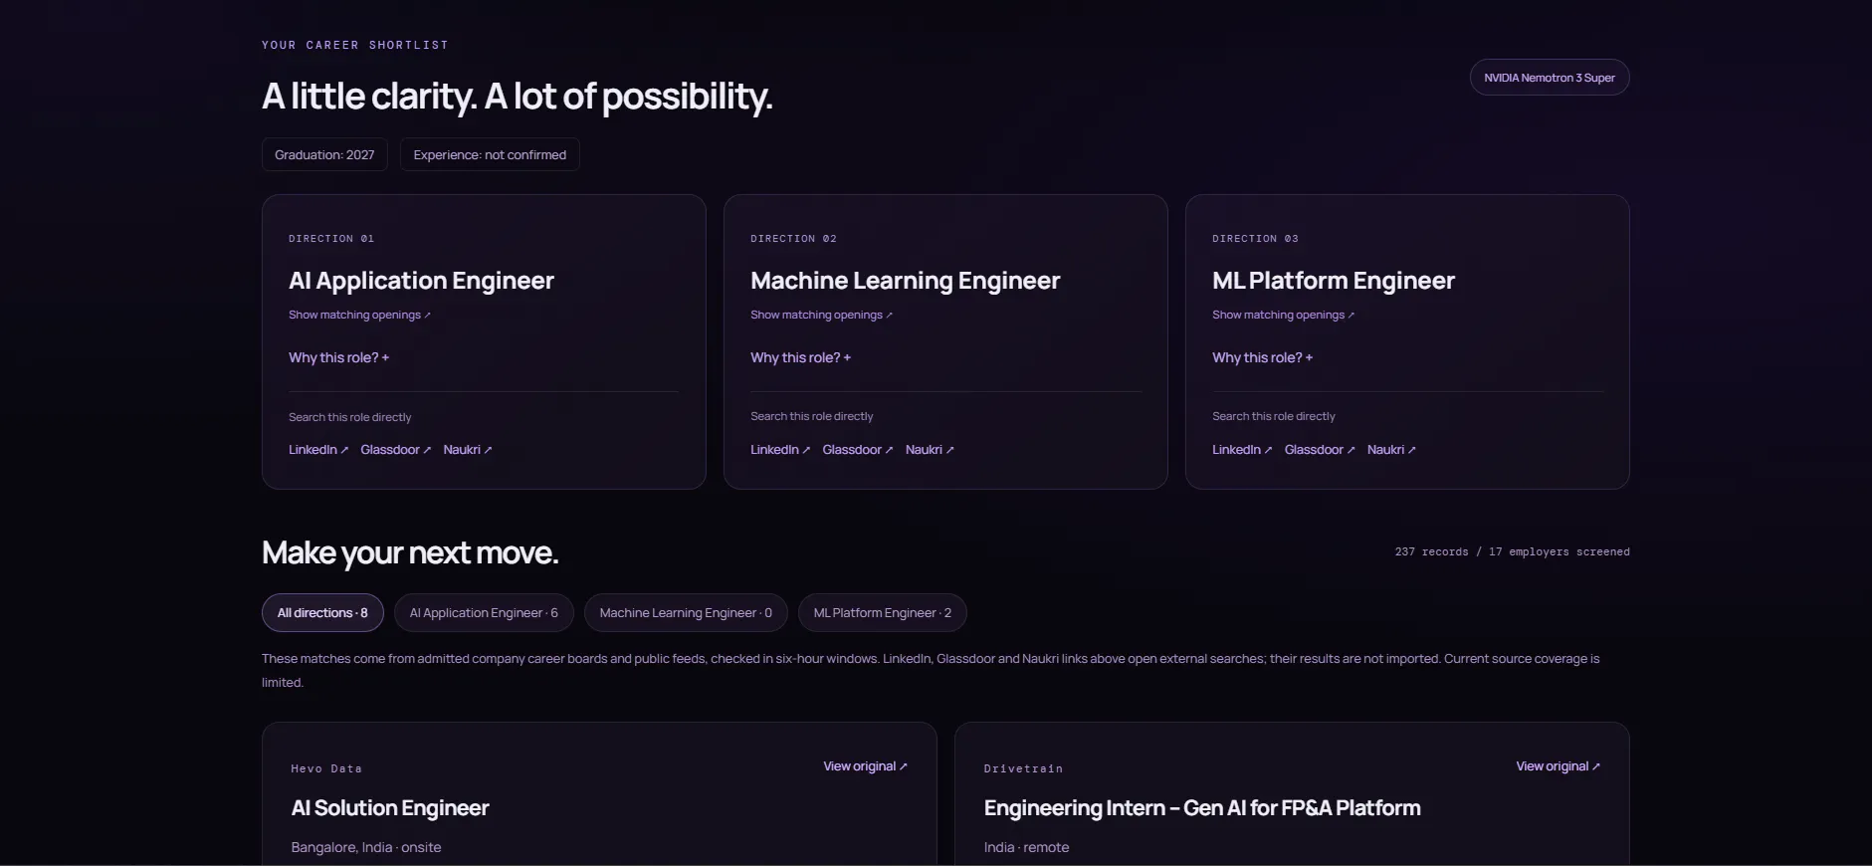Expand Why this role for Machine Learning Engineer
Screen dimensions: 1872x866
tap(800, 357)
